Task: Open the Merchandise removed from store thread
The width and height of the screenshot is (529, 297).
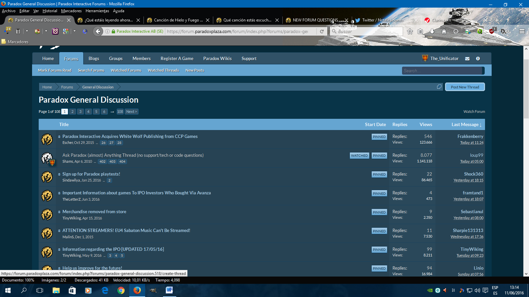Action: [94, 212]
